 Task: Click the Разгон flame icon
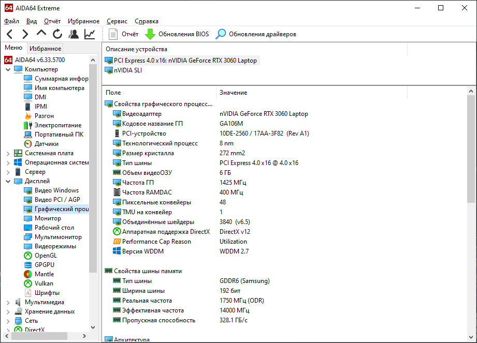28,116
